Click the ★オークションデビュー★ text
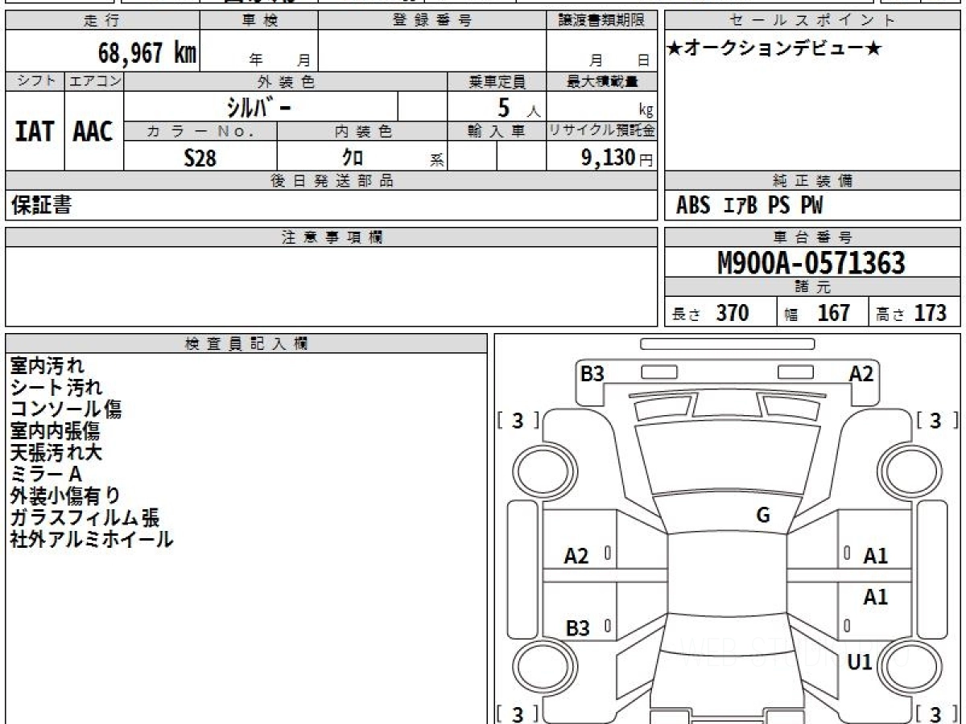This screenshot has height=724, width=966. (774, 48)
